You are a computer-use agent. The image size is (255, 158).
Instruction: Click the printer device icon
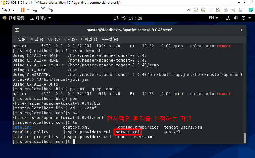point(226,10)
